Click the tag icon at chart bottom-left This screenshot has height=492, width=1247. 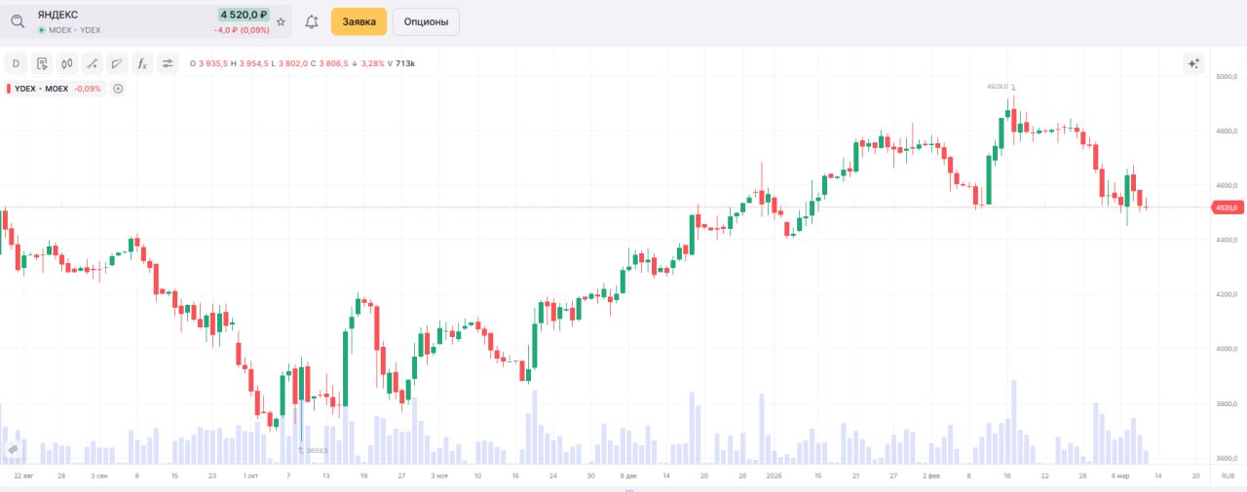click(14, 448)
